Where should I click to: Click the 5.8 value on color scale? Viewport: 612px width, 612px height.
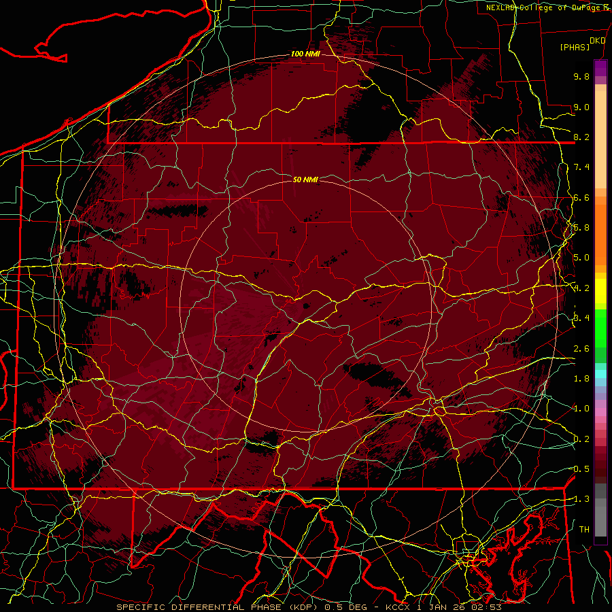pyautogui.click(x=581, y=228)
